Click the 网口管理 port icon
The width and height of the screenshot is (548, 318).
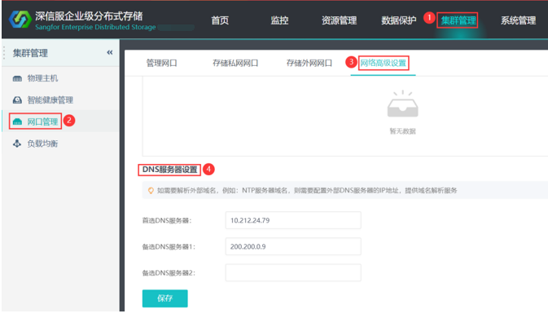17,121
